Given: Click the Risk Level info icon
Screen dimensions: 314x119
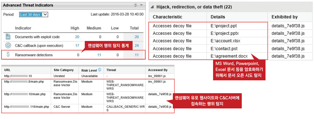Looking at the screenshot, I should [100, 70].
